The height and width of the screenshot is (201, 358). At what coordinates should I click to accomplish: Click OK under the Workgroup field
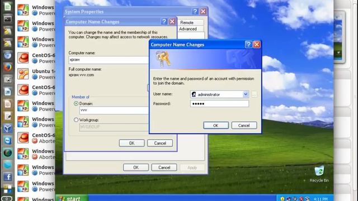click(132, 143)
